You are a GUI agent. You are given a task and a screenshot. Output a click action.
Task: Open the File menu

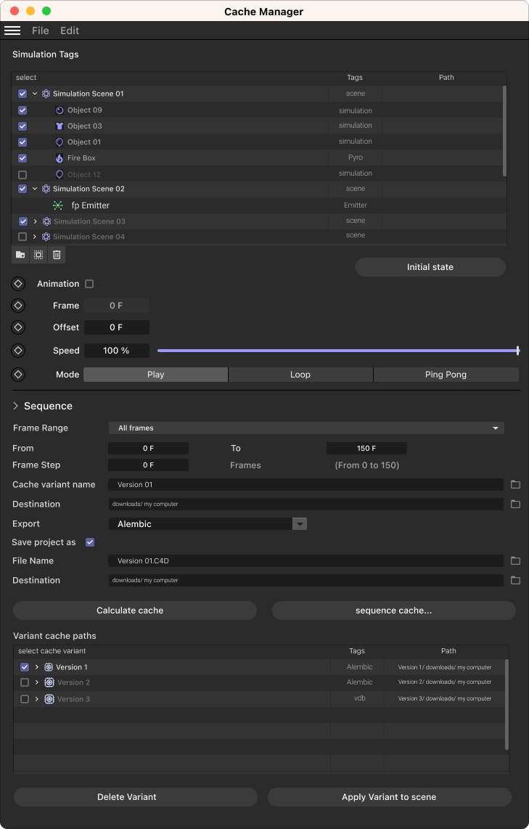click(40, 30)
